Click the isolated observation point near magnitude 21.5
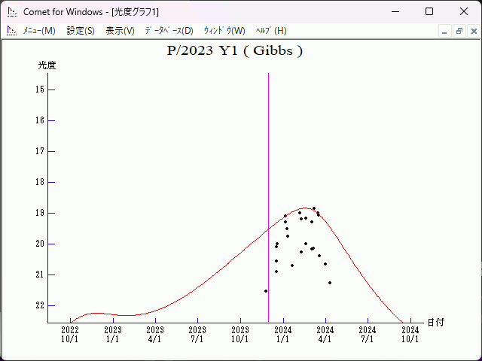This screenshot has width=482, height=361. coord(266,291)
